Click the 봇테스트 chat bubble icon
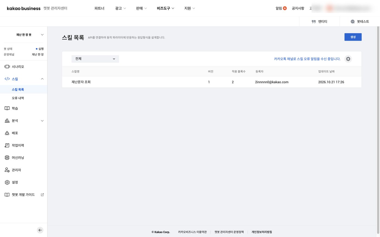 tap(353, 22)
